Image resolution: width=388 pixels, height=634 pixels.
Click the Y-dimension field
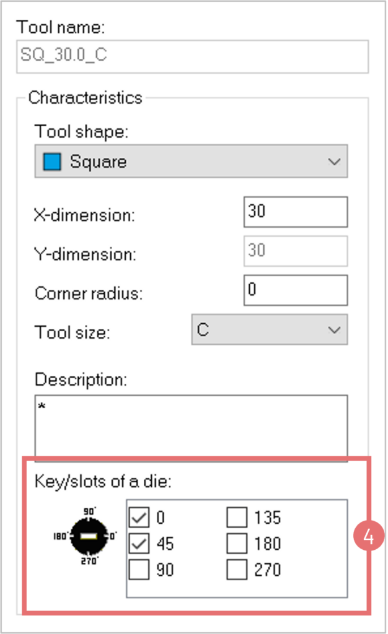295,251
